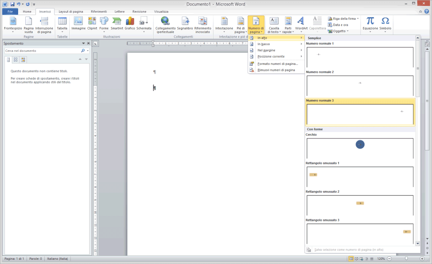Insert an Interruzione di pagina
The image size is (432, 264).
[44, 25]
